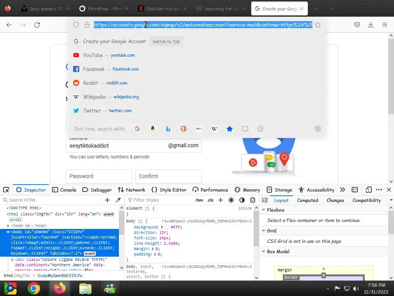Image resolution: width=394 pixels, height=296 pixels.
Task: Open the Wikipedia suggestion wikipedia.org
Action: pyautogui.click(x=197, y=97)
